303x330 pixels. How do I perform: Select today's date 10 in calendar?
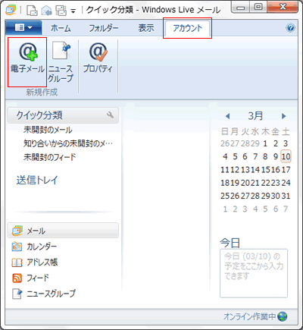tap(286, 156)
